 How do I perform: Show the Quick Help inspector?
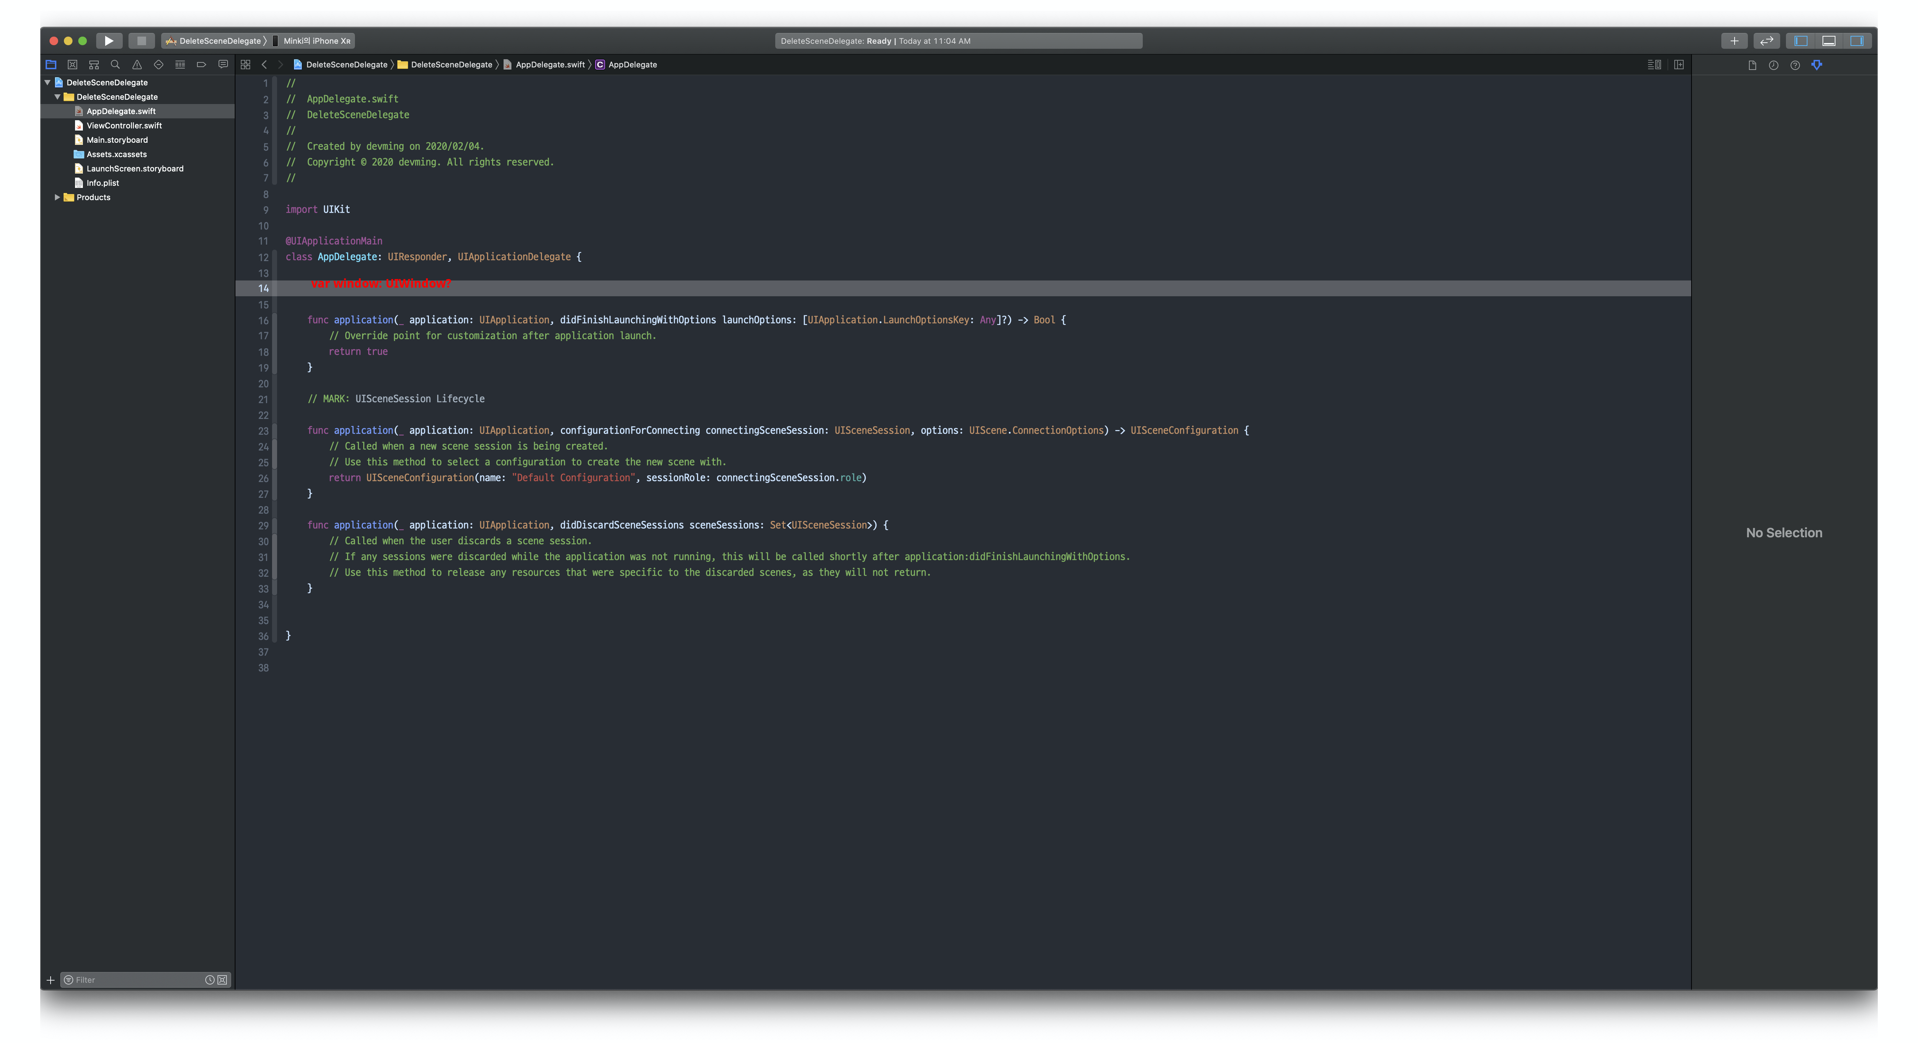[1795, 66]
